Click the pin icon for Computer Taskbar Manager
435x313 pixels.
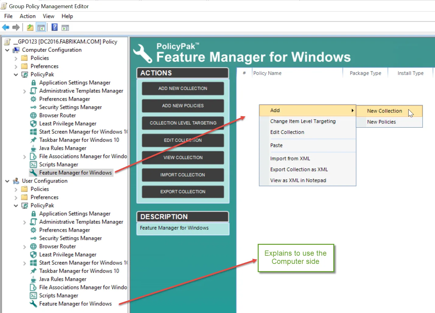(x=33, y=140)
